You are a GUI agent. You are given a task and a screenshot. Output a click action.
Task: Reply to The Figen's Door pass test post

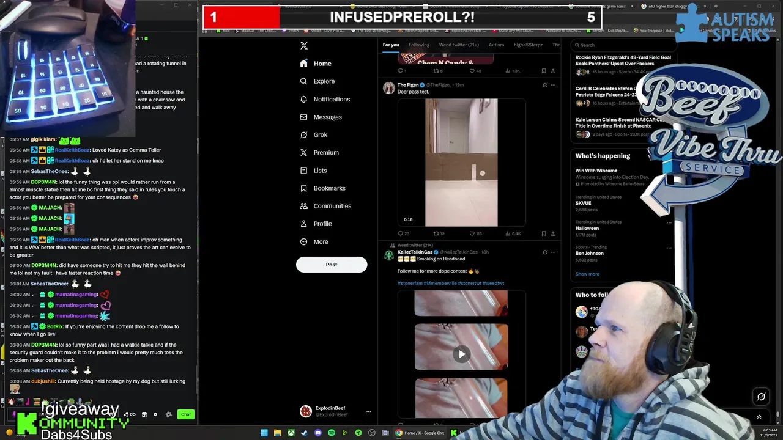(403, 233)
